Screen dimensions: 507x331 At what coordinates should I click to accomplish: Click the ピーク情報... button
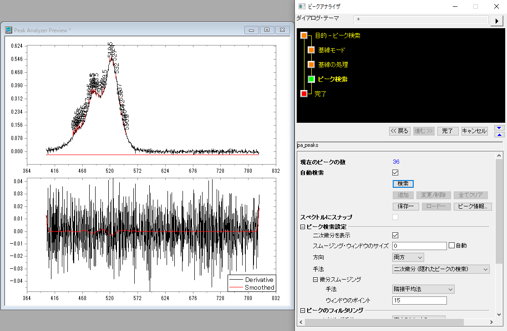point(473,206)
